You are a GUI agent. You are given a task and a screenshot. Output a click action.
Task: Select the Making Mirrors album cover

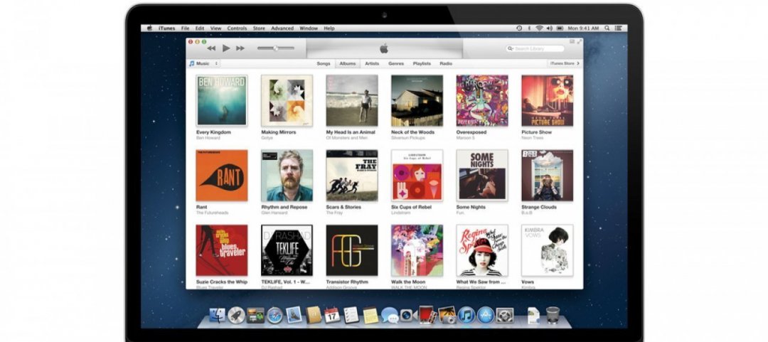click(x=287, y=100)
